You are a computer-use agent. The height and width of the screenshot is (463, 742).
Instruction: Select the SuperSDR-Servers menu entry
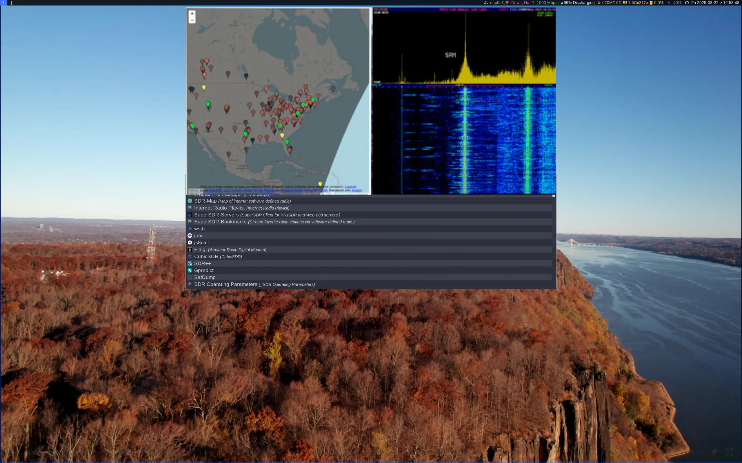[x=216, y=215]
